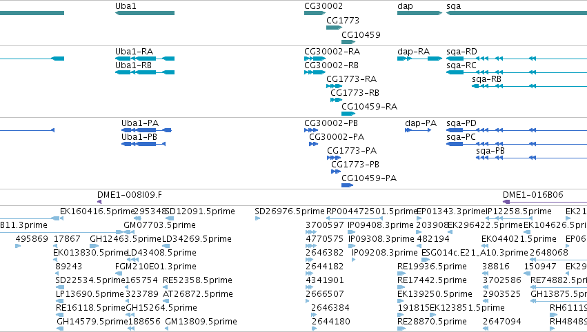Image resolution: width=587 pixels, height=332 pixels.
Task: Select the EK013830.5prime label
Action: (x=90, y=253)
